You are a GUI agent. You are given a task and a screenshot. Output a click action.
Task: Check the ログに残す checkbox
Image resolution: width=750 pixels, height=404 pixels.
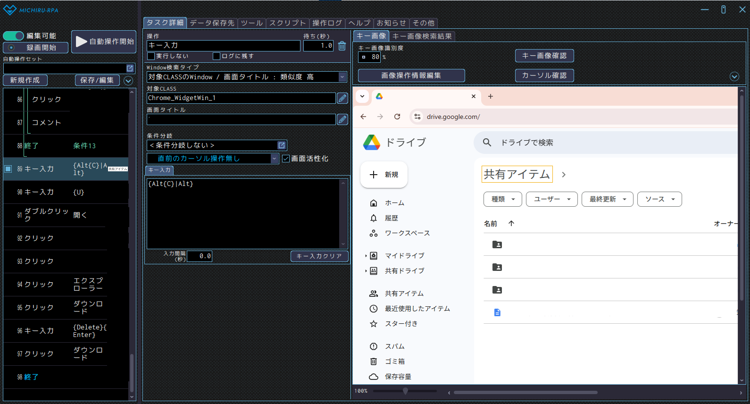(217, 56)
